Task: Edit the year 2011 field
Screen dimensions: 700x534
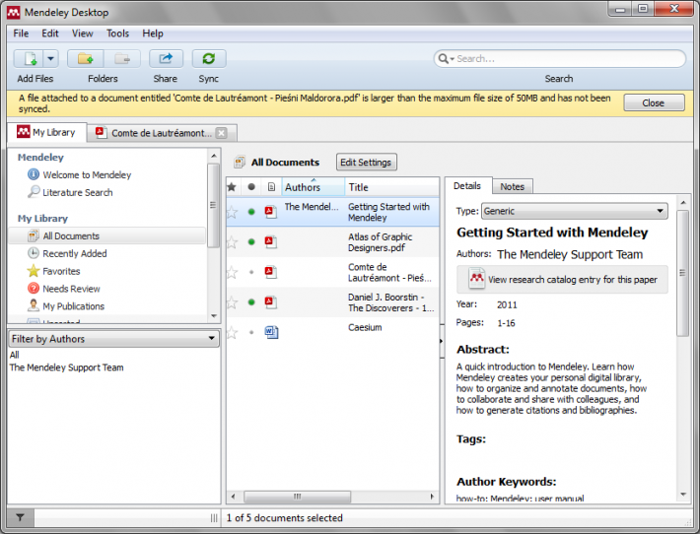Action: pyautogui.click(x=507, y=304)
